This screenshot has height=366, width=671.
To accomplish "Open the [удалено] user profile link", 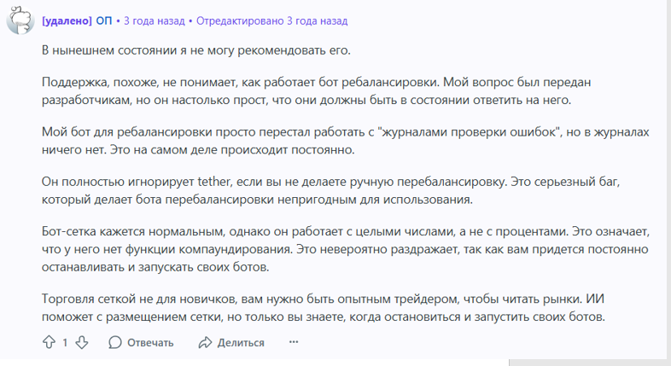I will (x=66, y=20).
